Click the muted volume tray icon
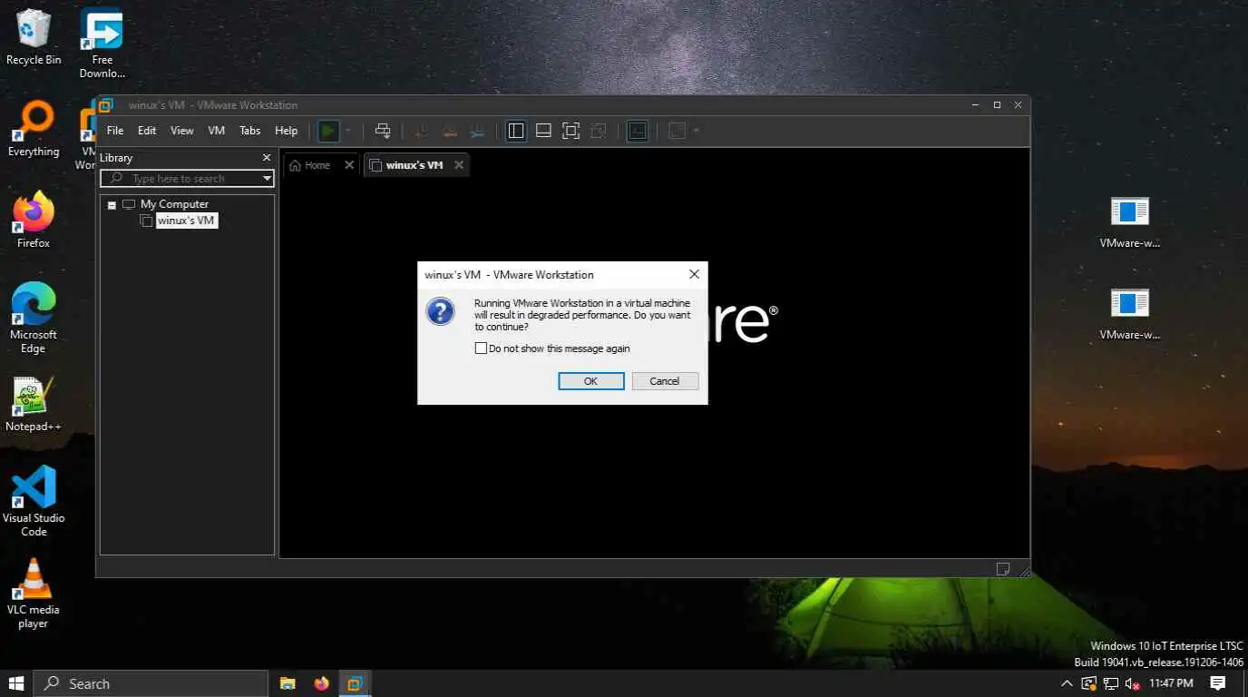This screenshot has height=697, width=1248. (1132, 683)
